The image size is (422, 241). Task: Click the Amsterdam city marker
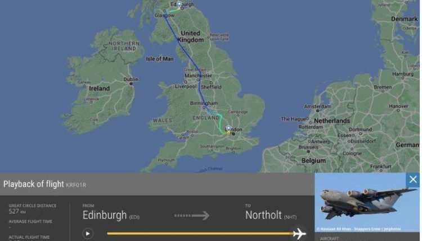click(x=317, y=110)
